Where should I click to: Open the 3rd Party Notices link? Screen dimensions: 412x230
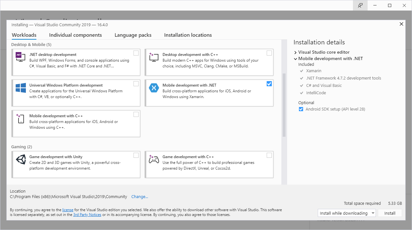click(87, 215)
